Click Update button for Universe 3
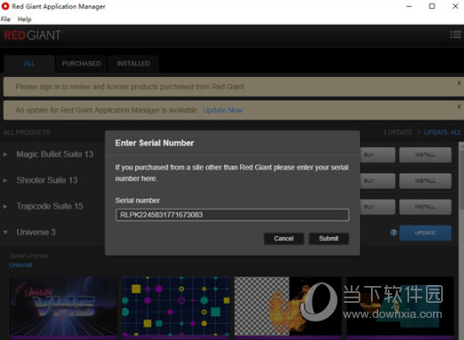 pyautogui.click(x=425, y=233)
